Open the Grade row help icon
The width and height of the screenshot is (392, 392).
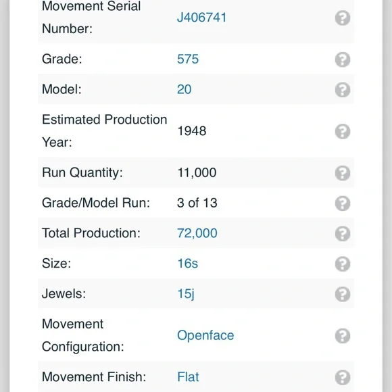pyautogui.click(x=343, y=59)
